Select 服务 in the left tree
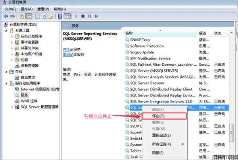 (x=24, y=95)
